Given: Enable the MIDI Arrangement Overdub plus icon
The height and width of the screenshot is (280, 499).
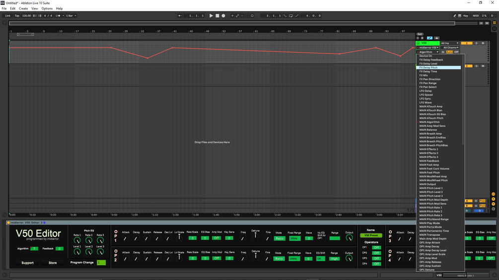Looking at the screenshot, I should pyautogui.click(x=232, y=15).
